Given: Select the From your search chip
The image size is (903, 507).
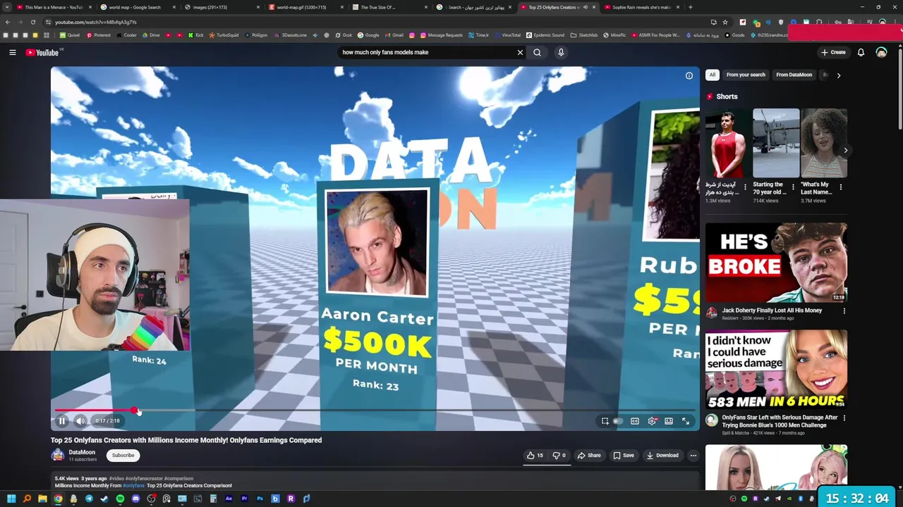Looking at the screenshot, I should (746, 75).
